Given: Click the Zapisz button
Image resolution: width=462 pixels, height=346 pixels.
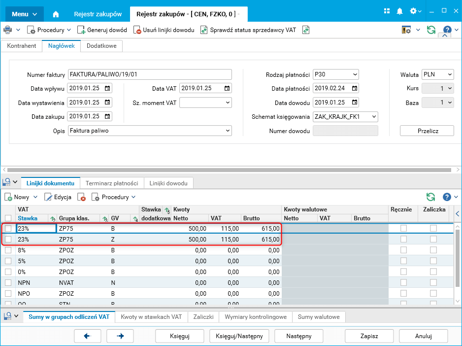Looking at the screenshot, I should (369, 336).
